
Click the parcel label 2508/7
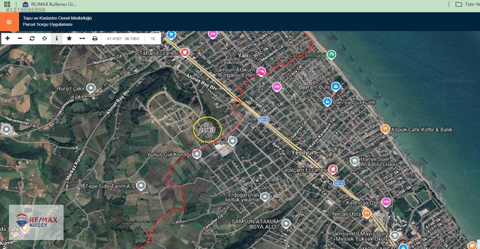coord(207,130)
